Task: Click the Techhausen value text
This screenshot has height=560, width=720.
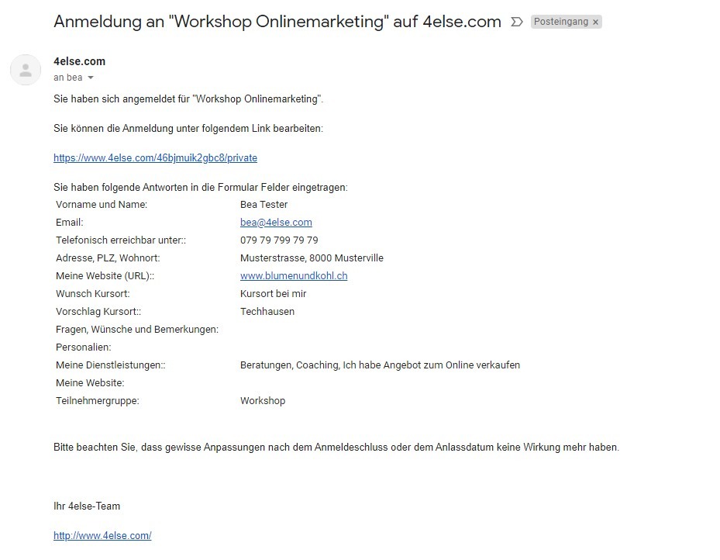Action: [267, 312]
